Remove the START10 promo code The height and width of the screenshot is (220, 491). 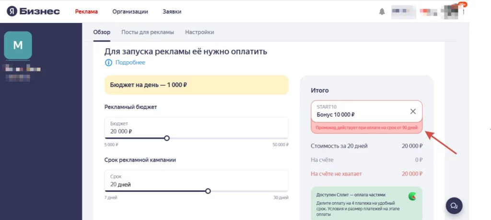pyautogui.click(x=413, y=111)
